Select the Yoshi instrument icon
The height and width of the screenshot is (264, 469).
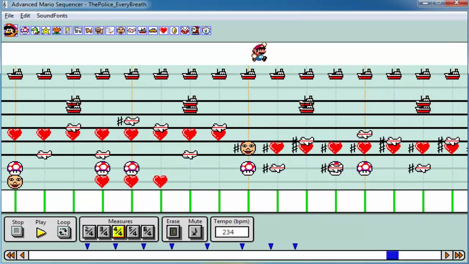click(x=35, y=30)
